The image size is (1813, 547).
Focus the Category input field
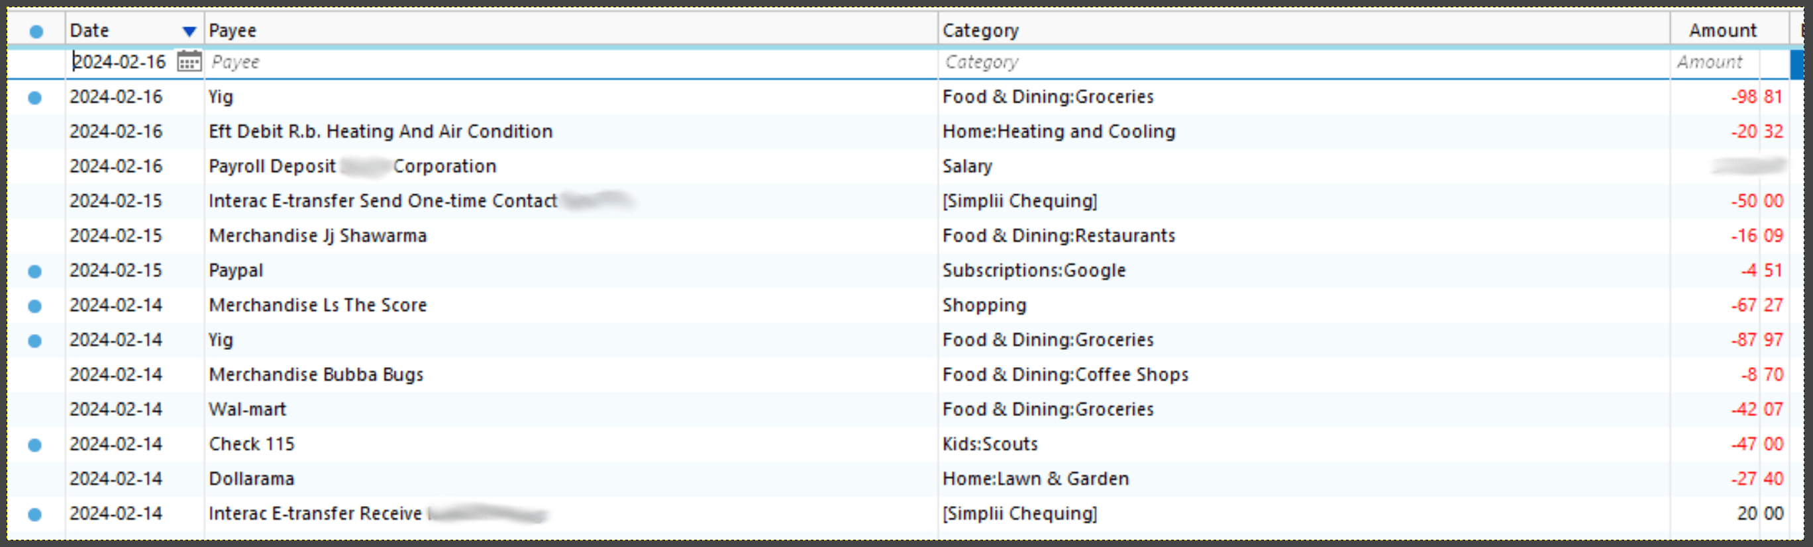pos(1304,62)
